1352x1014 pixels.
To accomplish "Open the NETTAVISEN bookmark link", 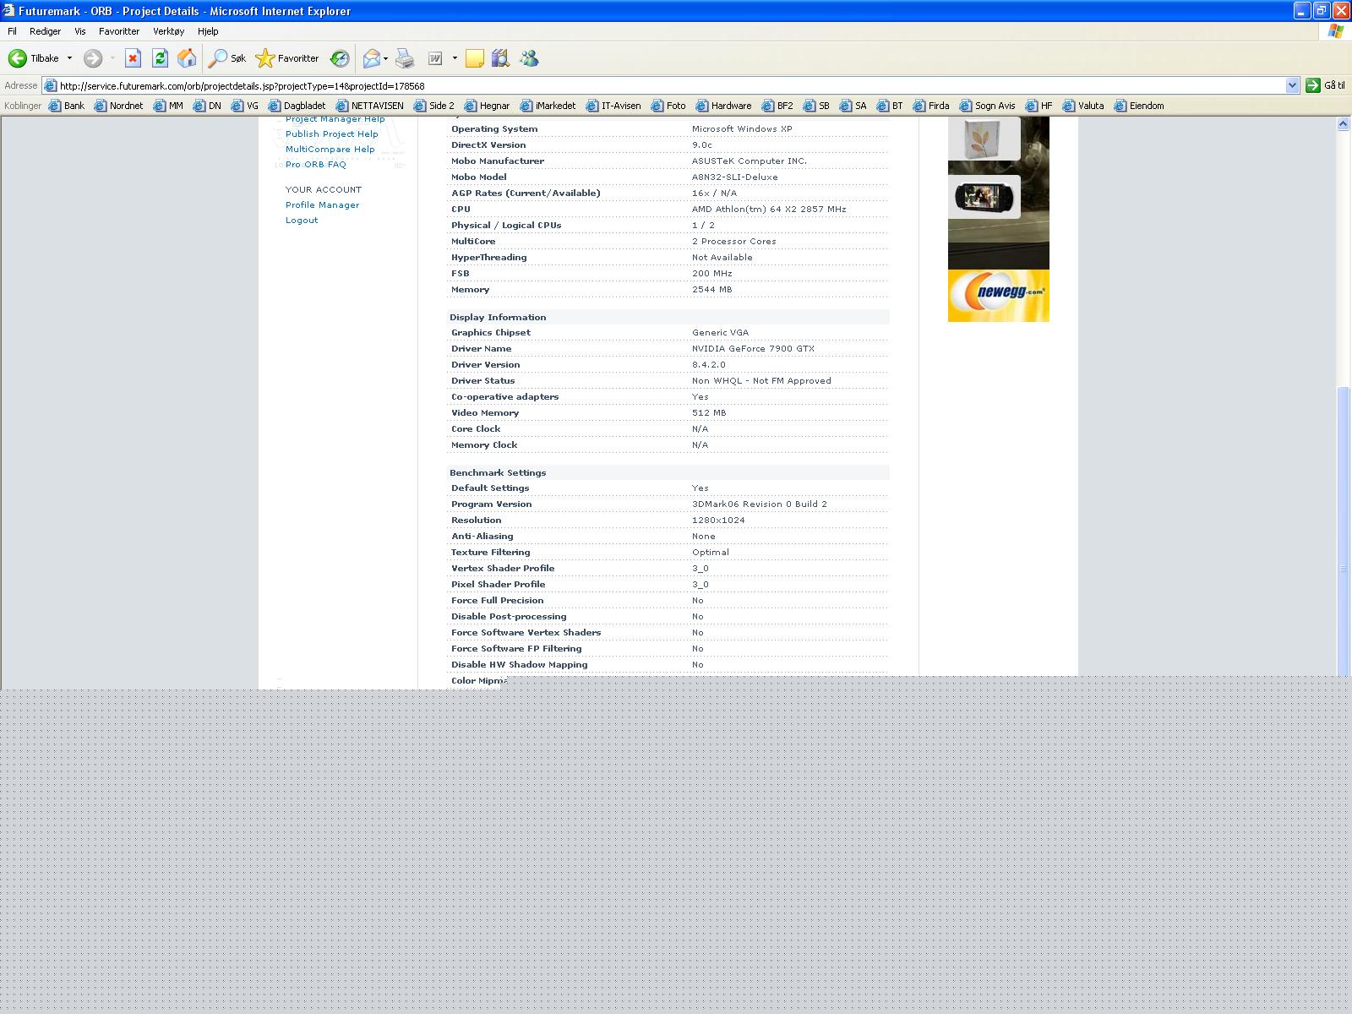I will (x=370, y=106).
